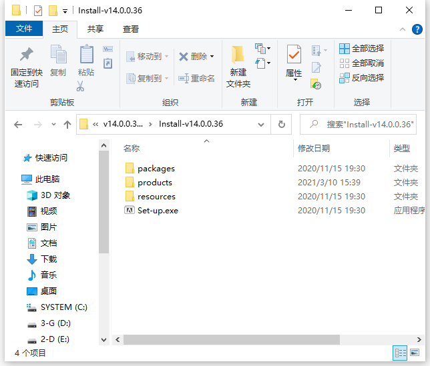Open SYSTEM (C:) drive

[x=57, y=307]
